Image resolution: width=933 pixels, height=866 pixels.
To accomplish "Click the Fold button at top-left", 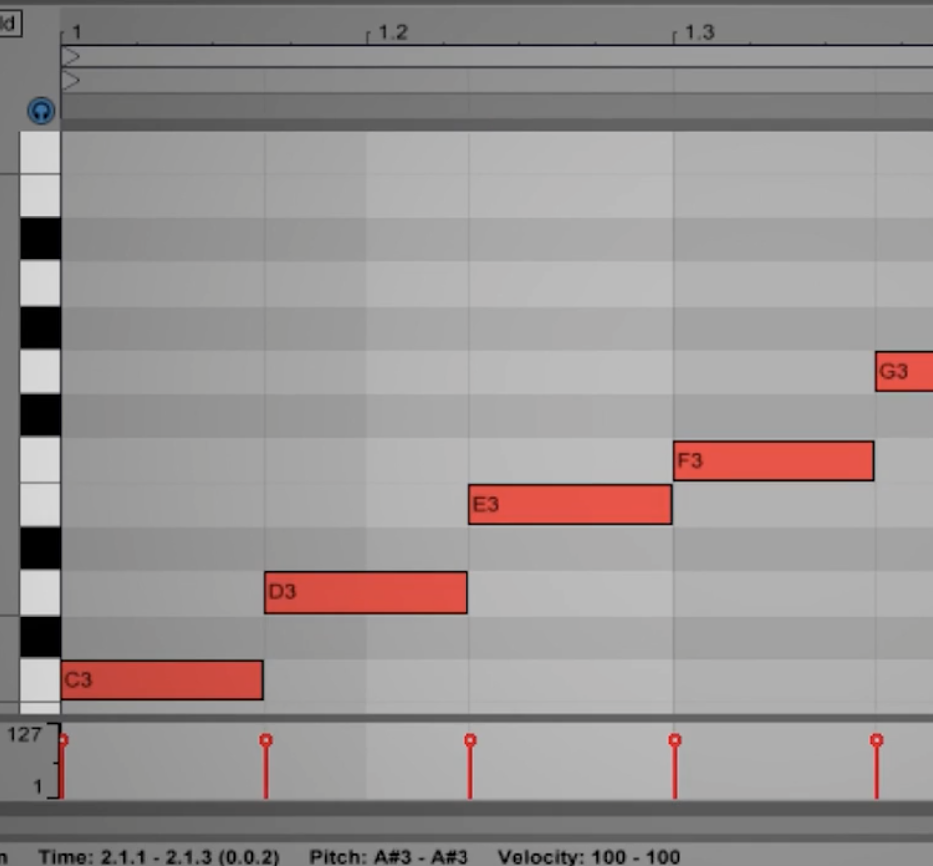I will pos(10,24).
